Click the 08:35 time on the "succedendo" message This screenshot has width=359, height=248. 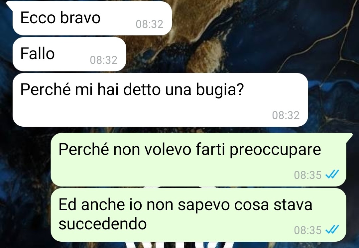coord(308,230)
